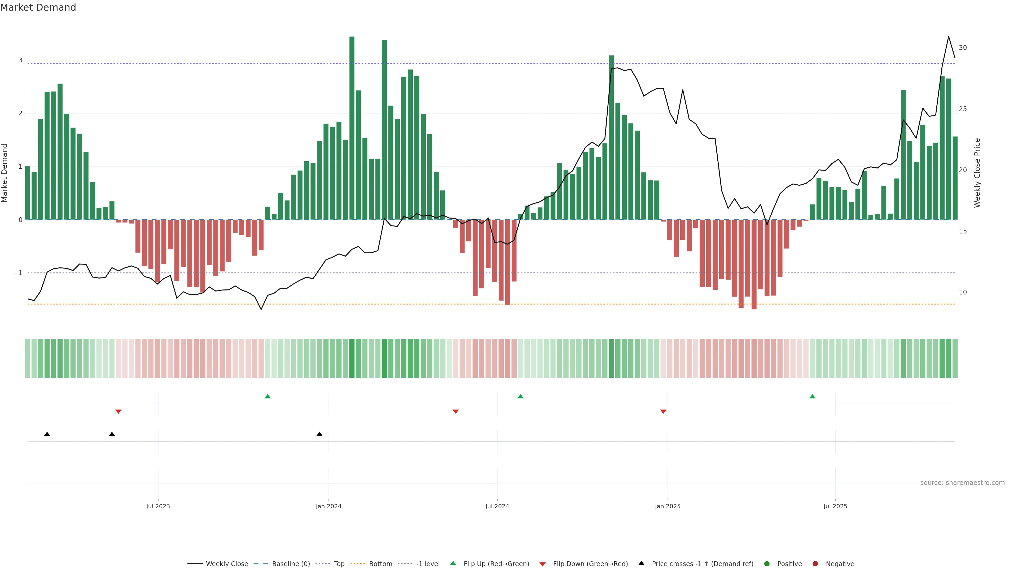The height and width of the screenshot is (573, 1018).
Task: Toggle the Top dotted line legend entry
Action: (339, 563)
